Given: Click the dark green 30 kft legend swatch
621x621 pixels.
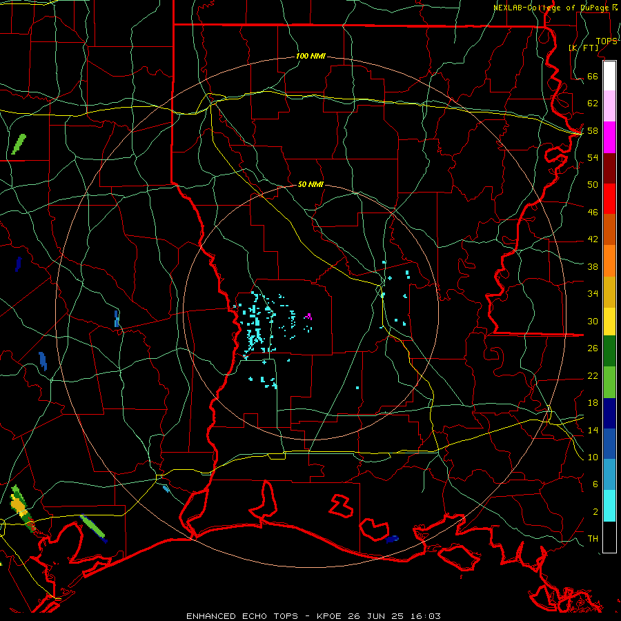Looking at the screenshot, I should 609,351.
